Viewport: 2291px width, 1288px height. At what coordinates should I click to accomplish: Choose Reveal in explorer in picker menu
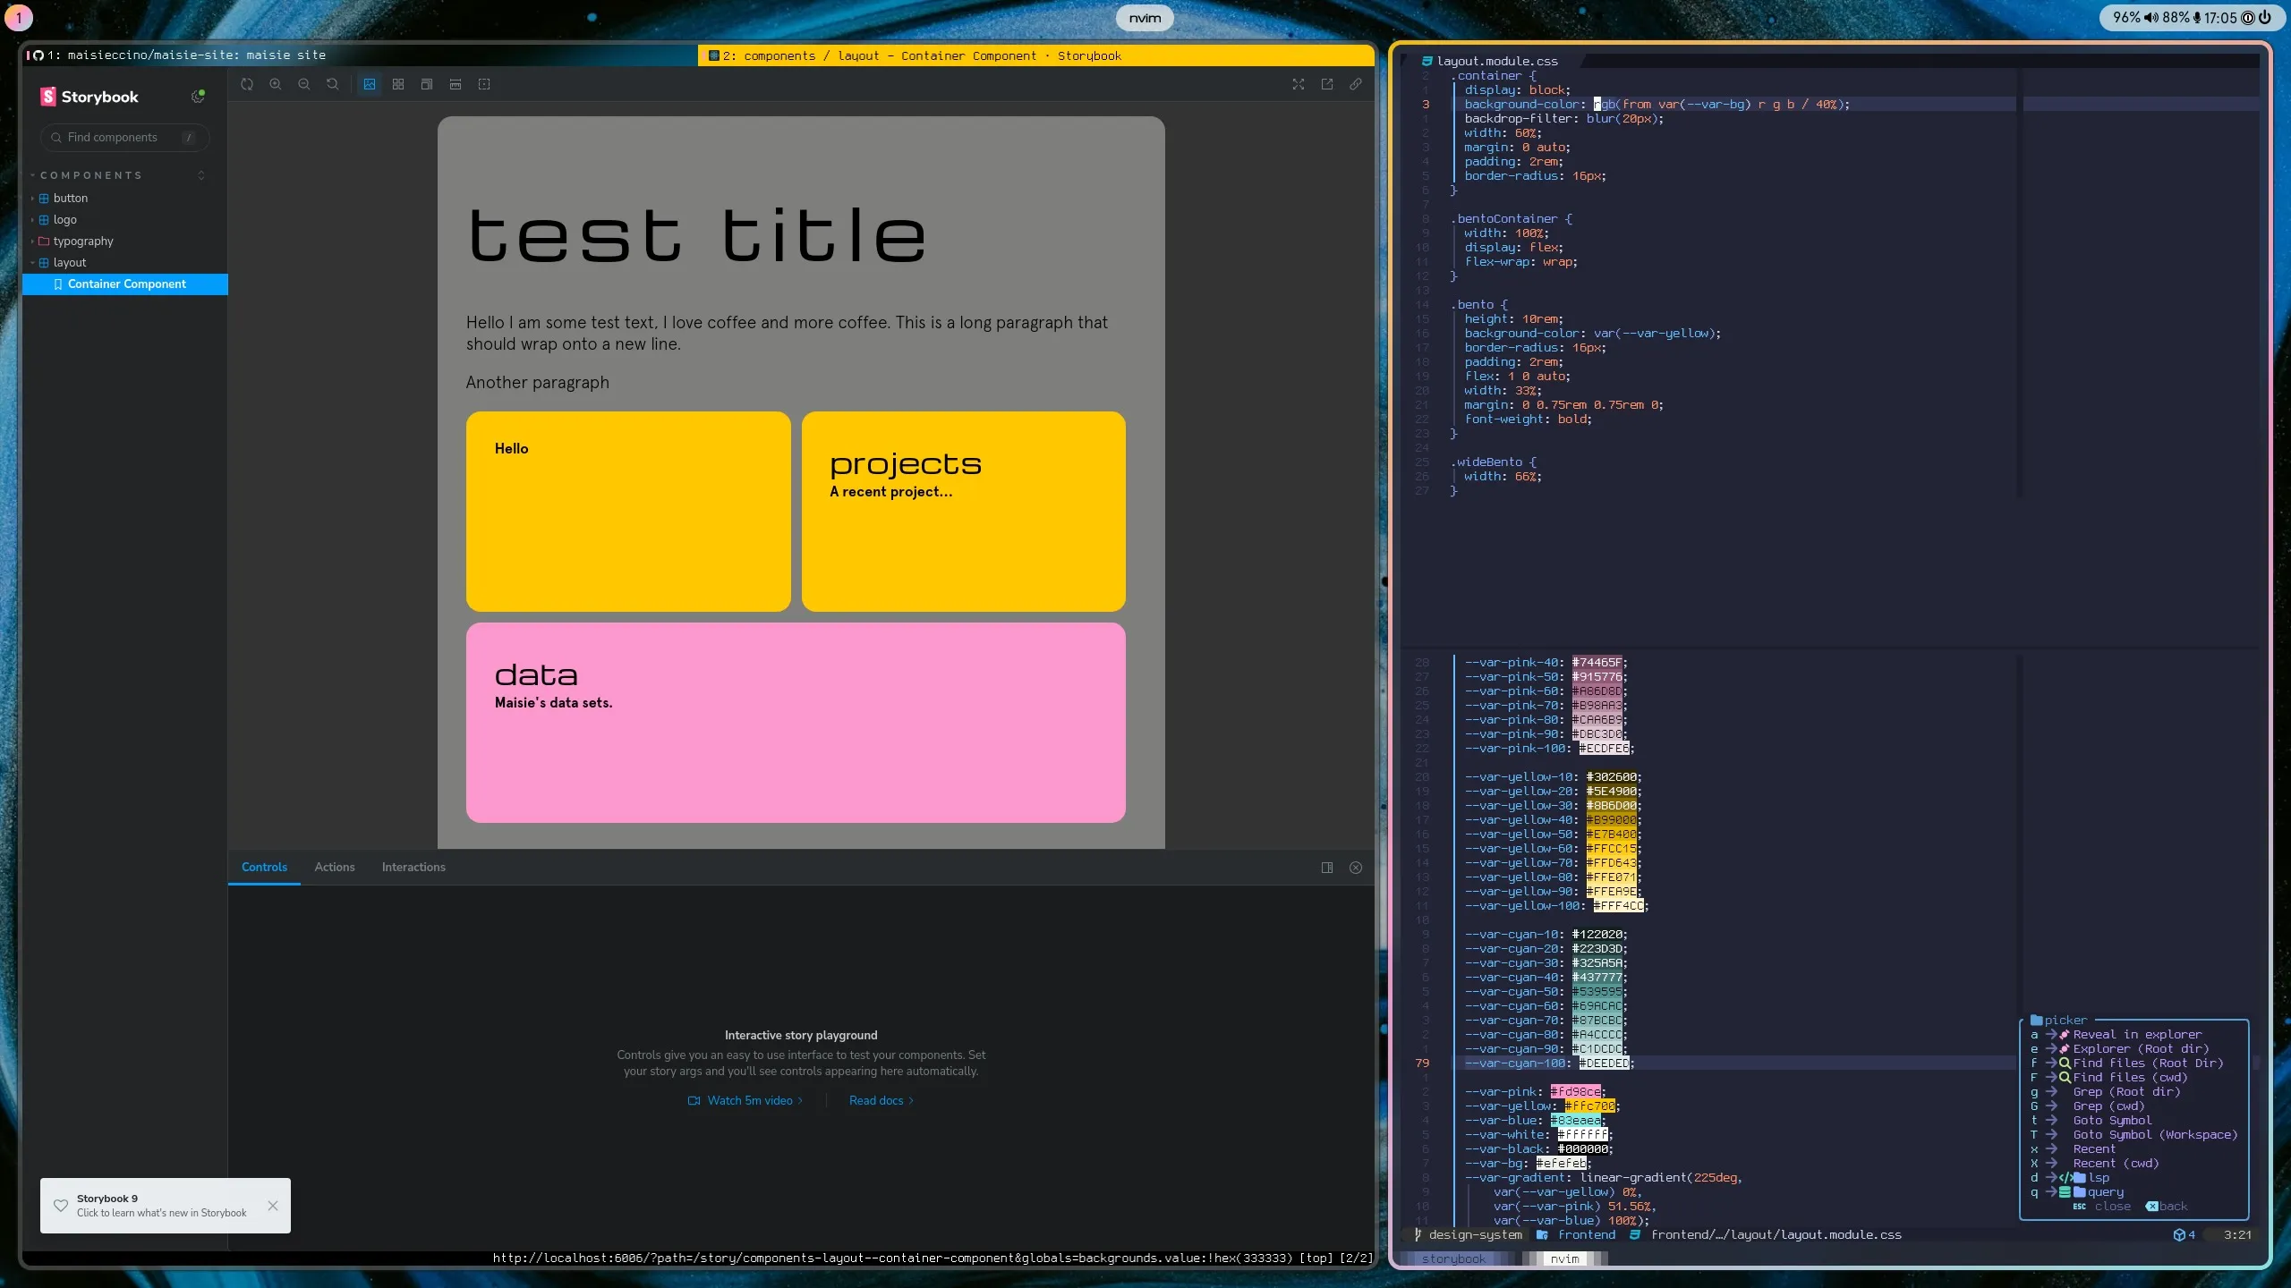click(2137, 1034)
